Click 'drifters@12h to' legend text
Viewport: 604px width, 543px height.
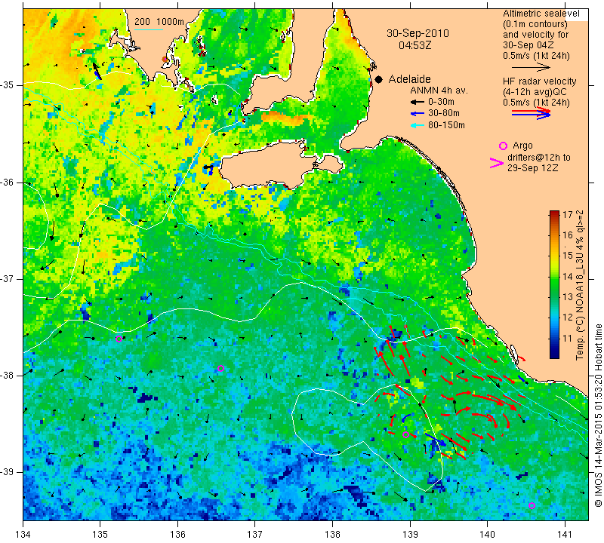538,158
